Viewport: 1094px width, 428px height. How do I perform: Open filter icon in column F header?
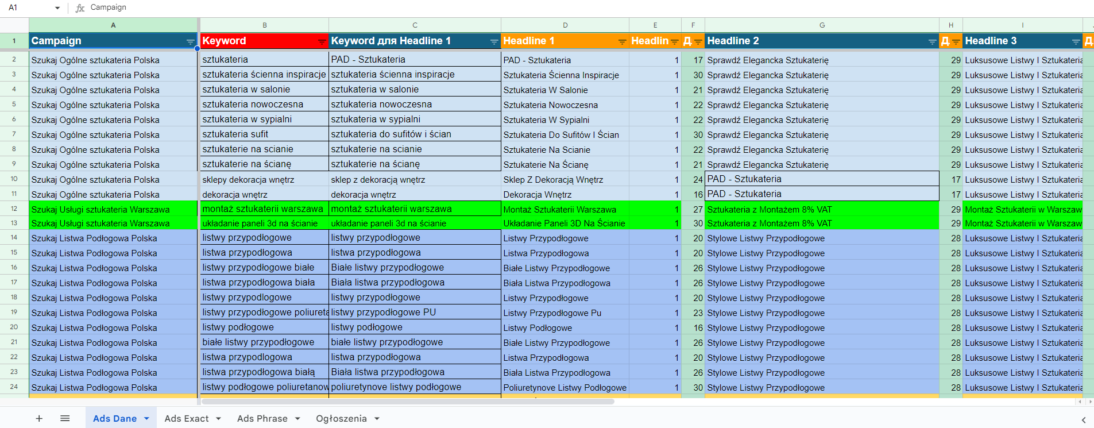coord(698,41)
